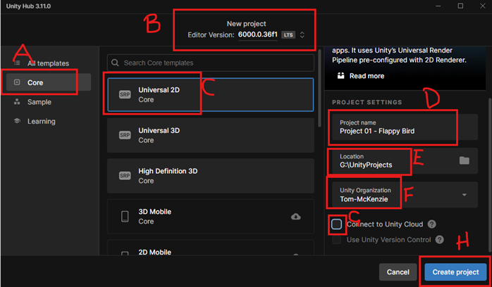Click the Sample category icon
Screen dimensions: 492x287
coord(17,102)
